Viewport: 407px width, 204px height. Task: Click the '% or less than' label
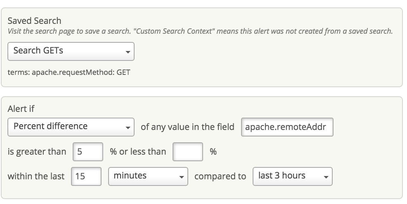click(138, 152)
